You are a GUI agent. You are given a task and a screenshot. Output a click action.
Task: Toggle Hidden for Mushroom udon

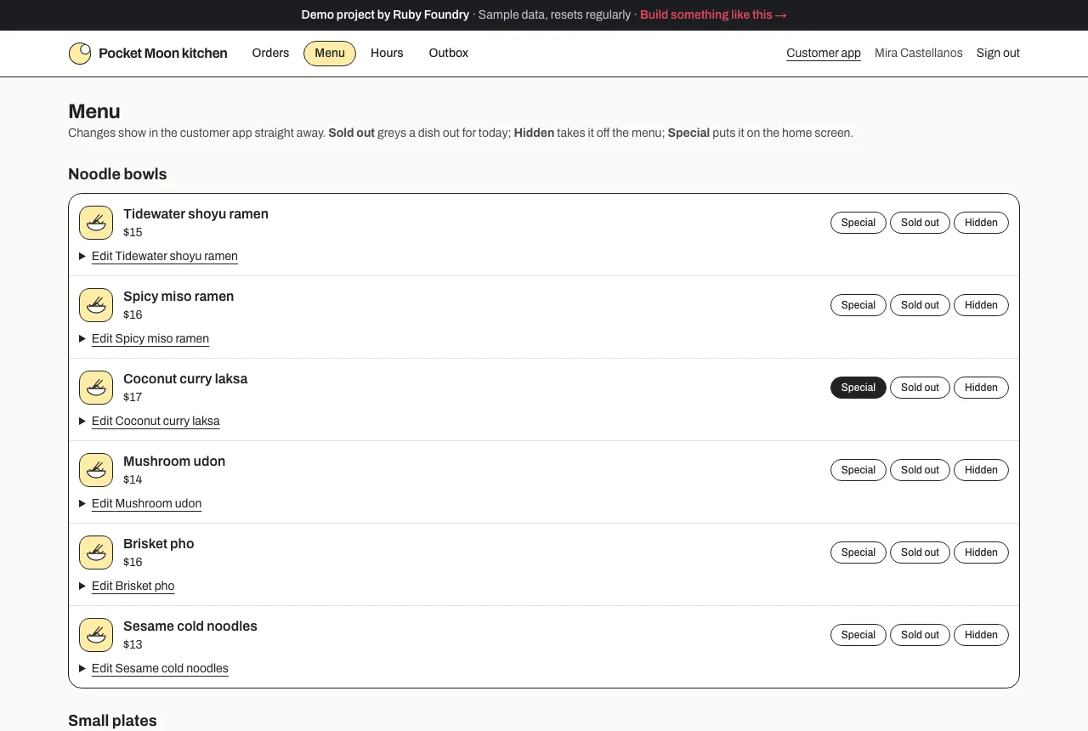tap(981, 470)
